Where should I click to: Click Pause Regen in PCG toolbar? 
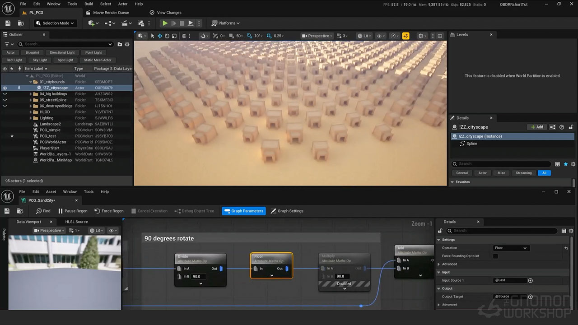[x=72, y=211]
